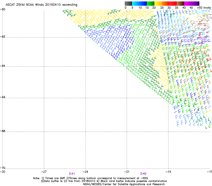This screenshot has height=186, width=212.
Task: Click the yellow 20-25 knots legend swatch
Action: pyautogui.click(x=158, y=3)
